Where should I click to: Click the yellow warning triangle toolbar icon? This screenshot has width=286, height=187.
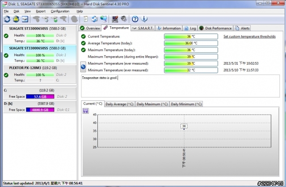tap(16, 19)
